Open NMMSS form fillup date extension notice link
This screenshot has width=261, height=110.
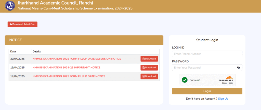pyautogui.click(x=77, y=59)
